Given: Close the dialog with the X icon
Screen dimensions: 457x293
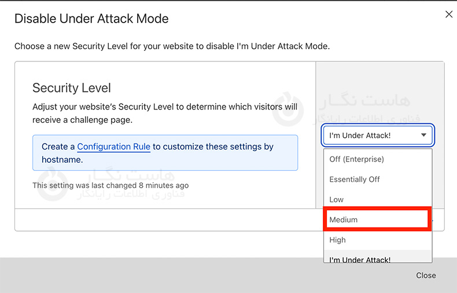Looking at the screenshot, I should [x=449, y=14].
